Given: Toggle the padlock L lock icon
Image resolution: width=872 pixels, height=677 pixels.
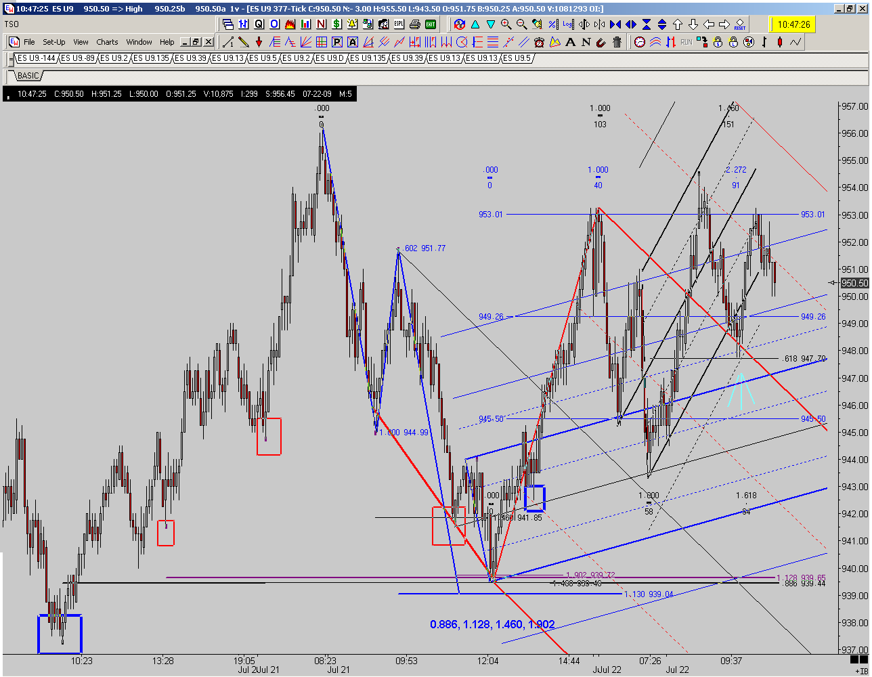Looking at the screenshot, I should (x=733, y=42).
